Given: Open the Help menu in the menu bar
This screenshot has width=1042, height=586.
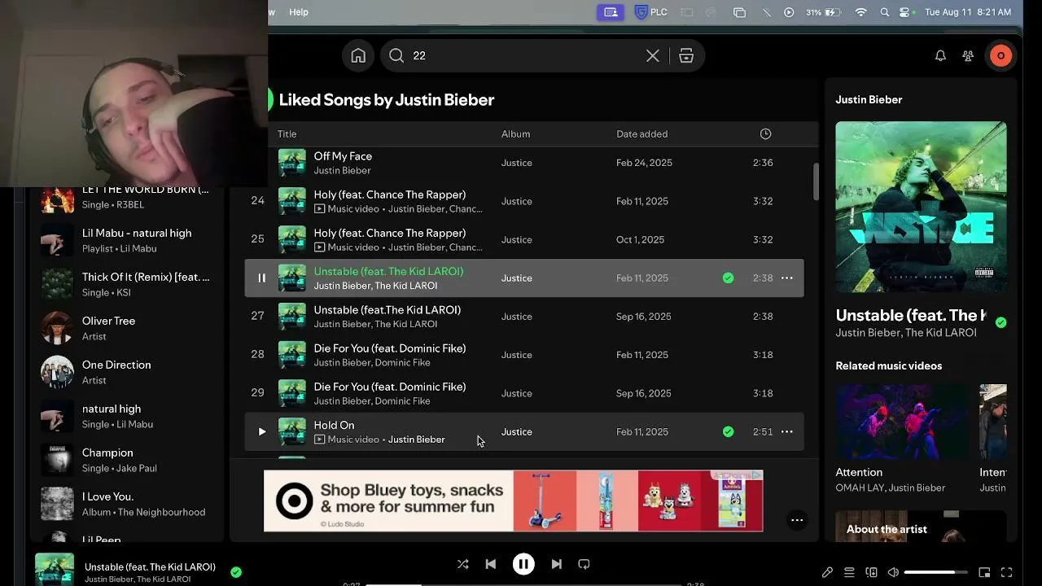Looking at the screenshot, I should (x=299, y=12).
